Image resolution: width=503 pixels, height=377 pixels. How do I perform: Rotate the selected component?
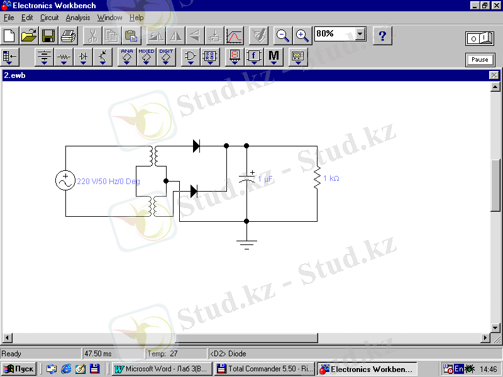156,36
